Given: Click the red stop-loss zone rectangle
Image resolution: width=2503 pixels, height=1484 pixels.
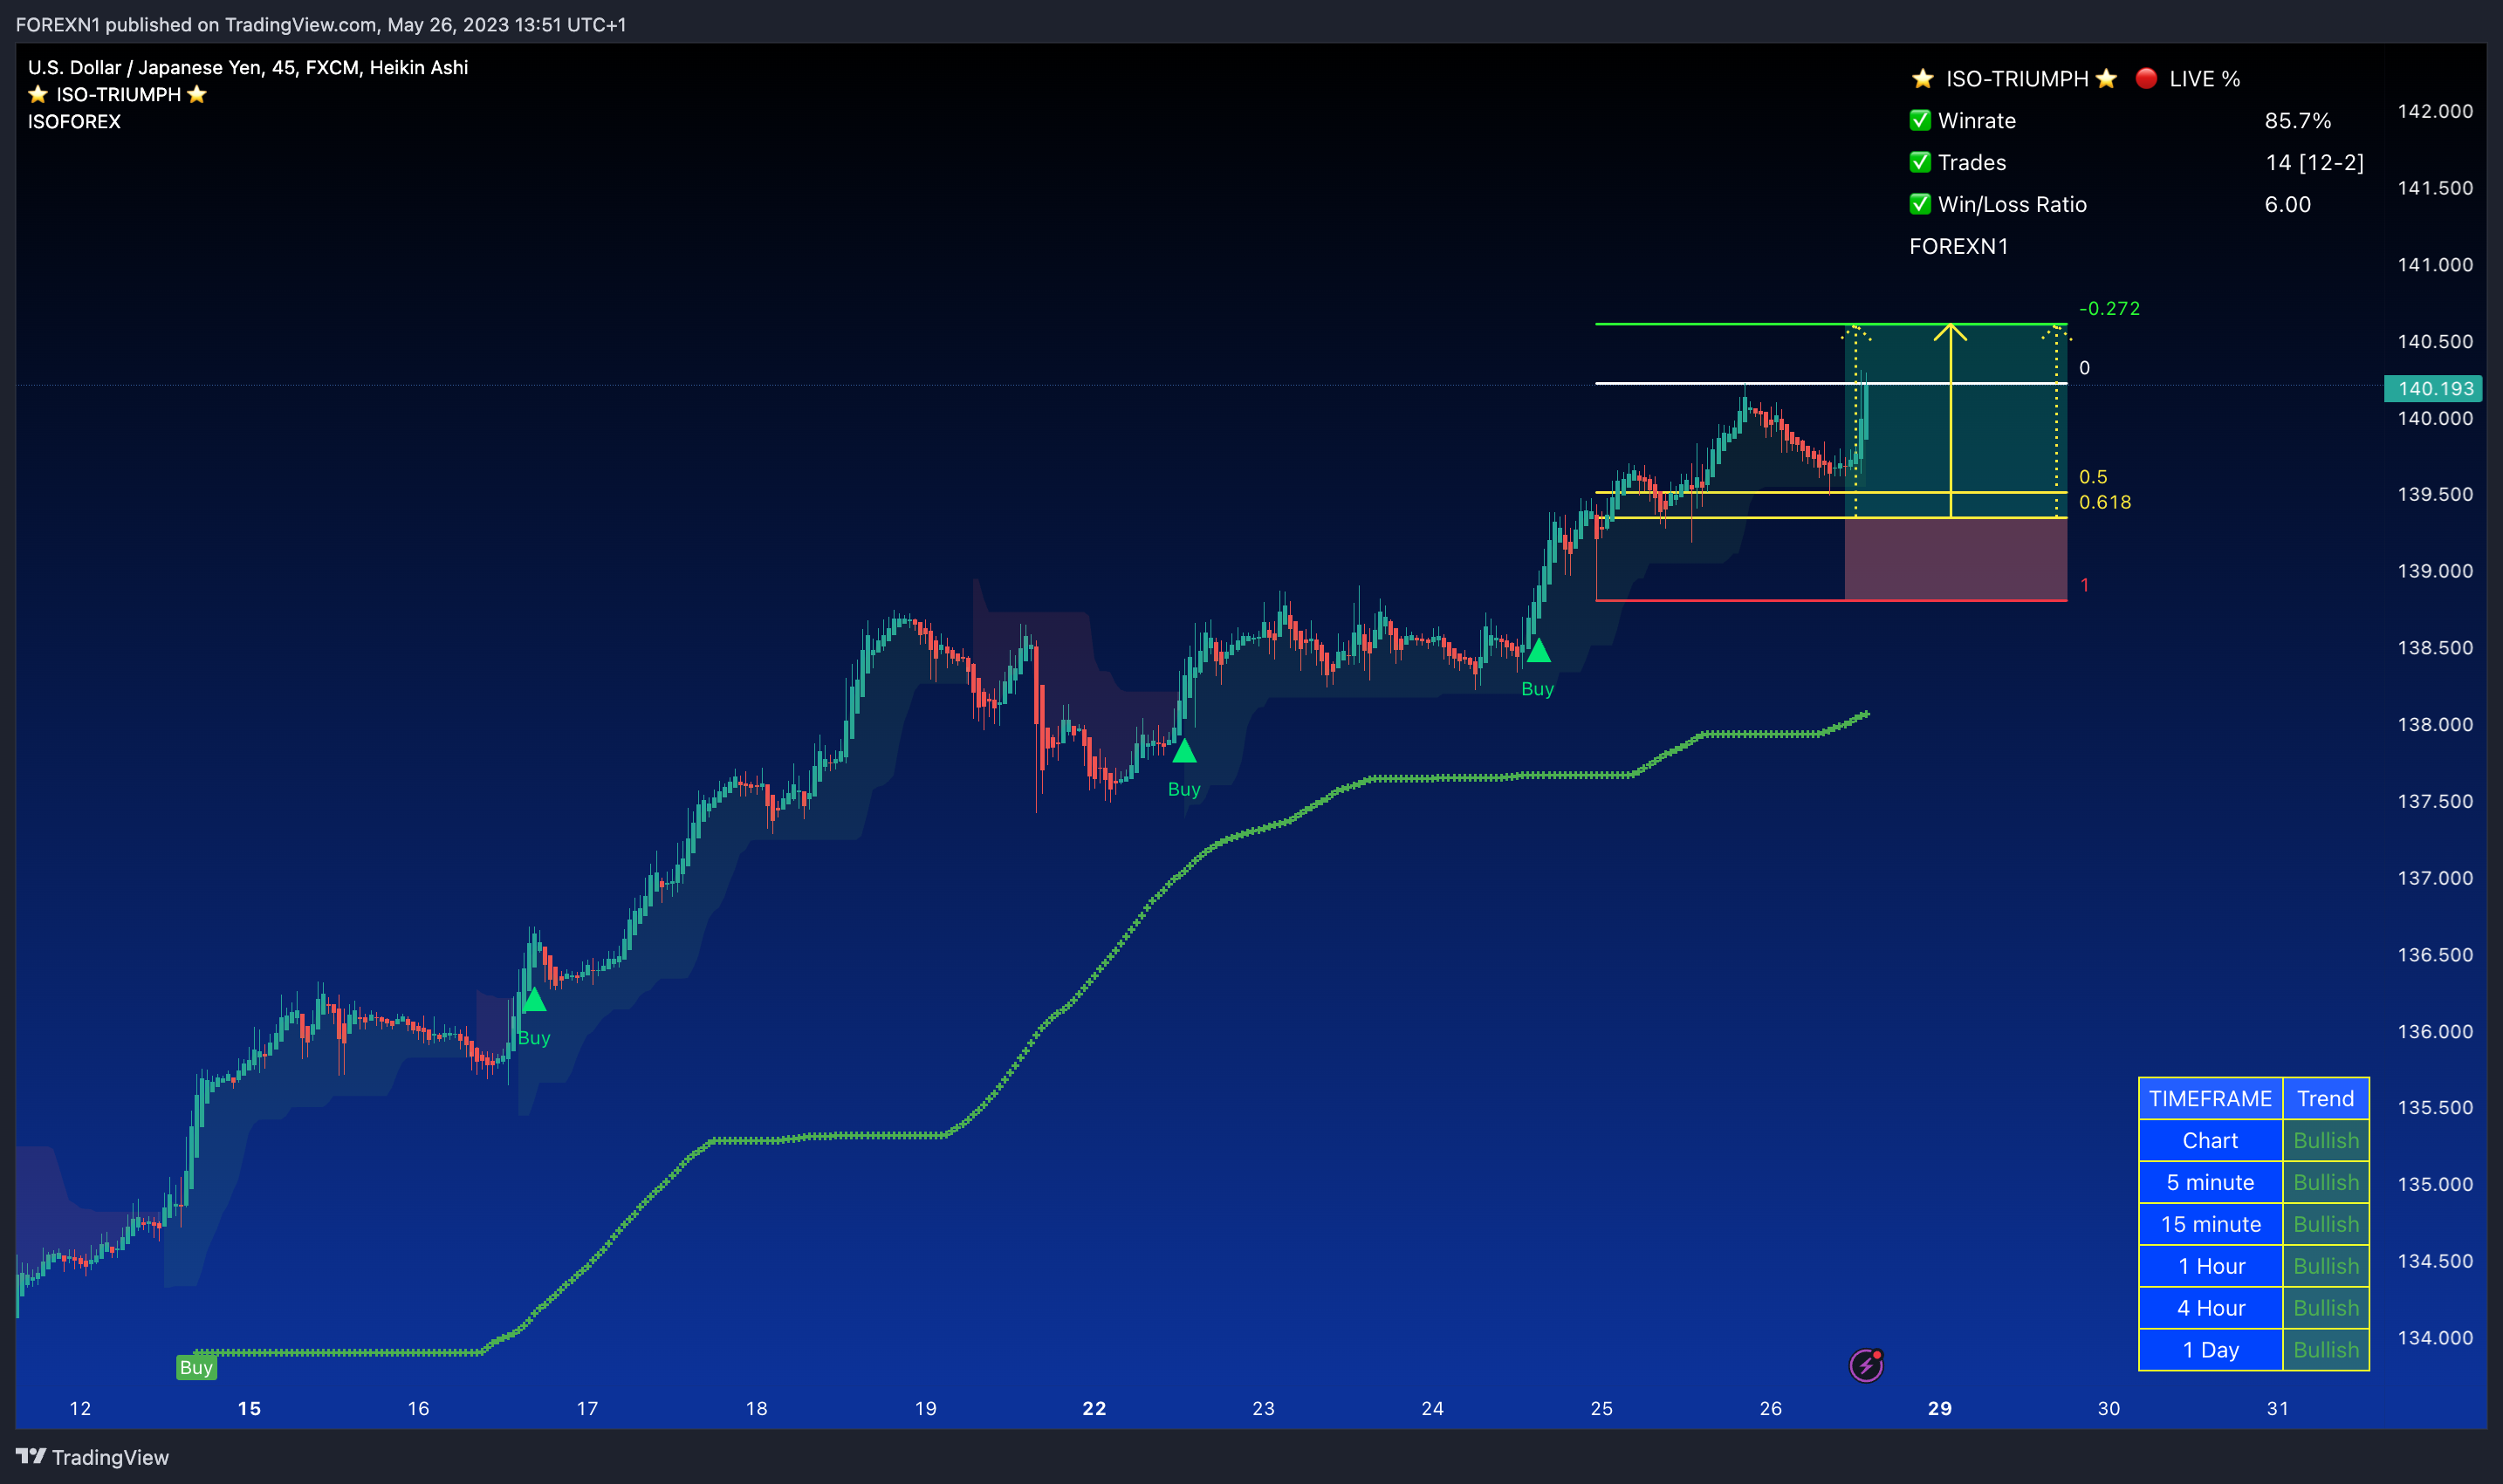Looking at the screenshot, I should pyautogui.click(x=1956, y=559).
